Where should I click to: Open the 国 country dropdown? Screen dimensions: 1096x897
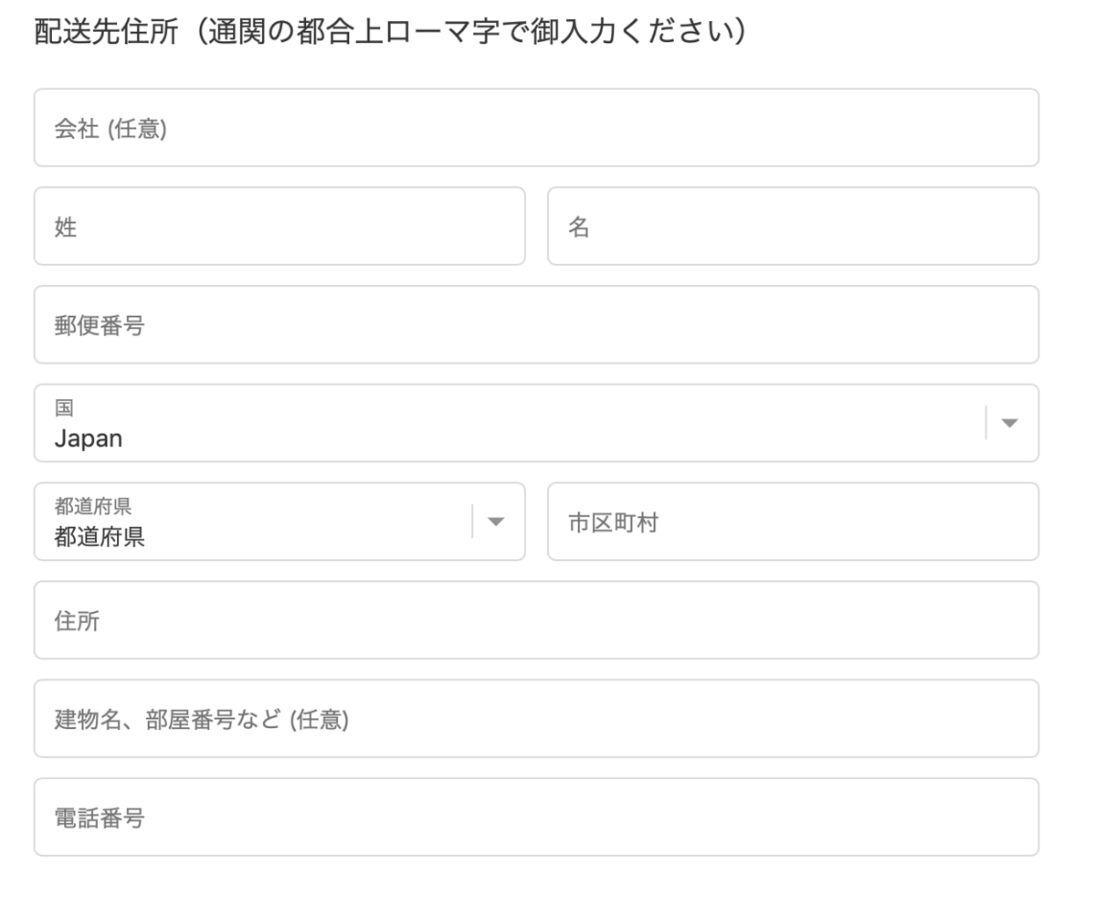pos(536,423)
